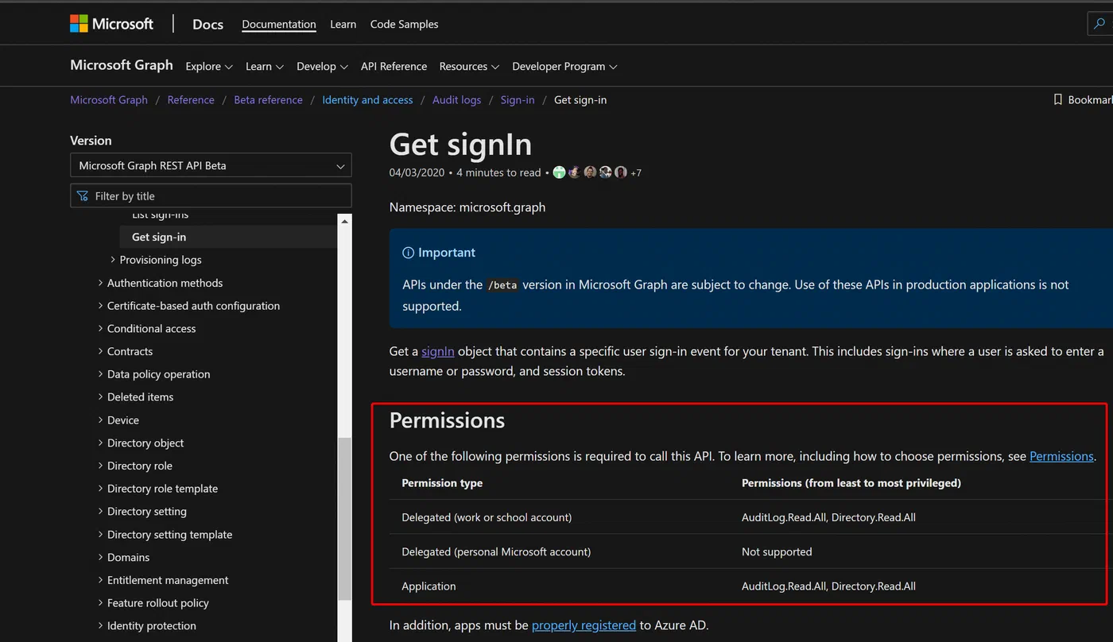Go to the Beta reference breadcrumb
1113x642 pixels.
268,100
